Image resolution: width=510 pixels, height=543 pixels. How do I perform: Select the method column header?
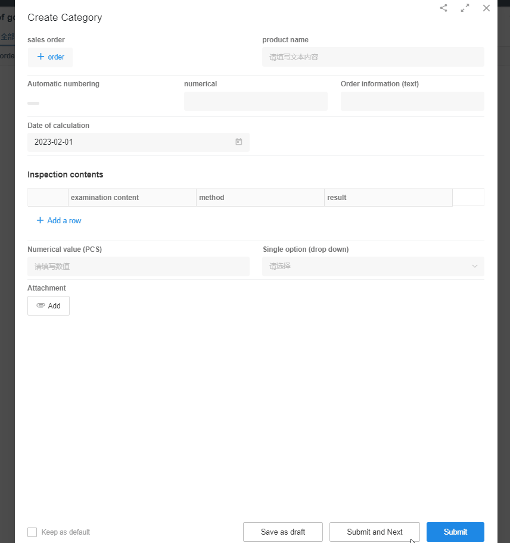212,198
